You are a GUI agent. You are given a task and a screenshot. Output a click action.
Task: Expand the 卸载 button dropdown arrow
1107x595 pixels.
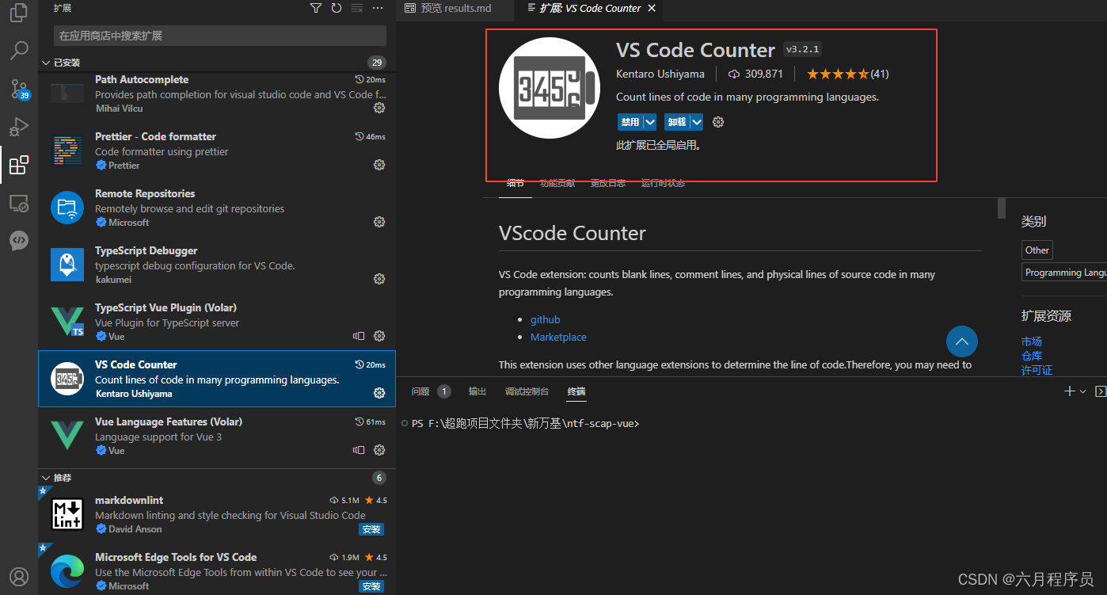click(x=695, y=121)
